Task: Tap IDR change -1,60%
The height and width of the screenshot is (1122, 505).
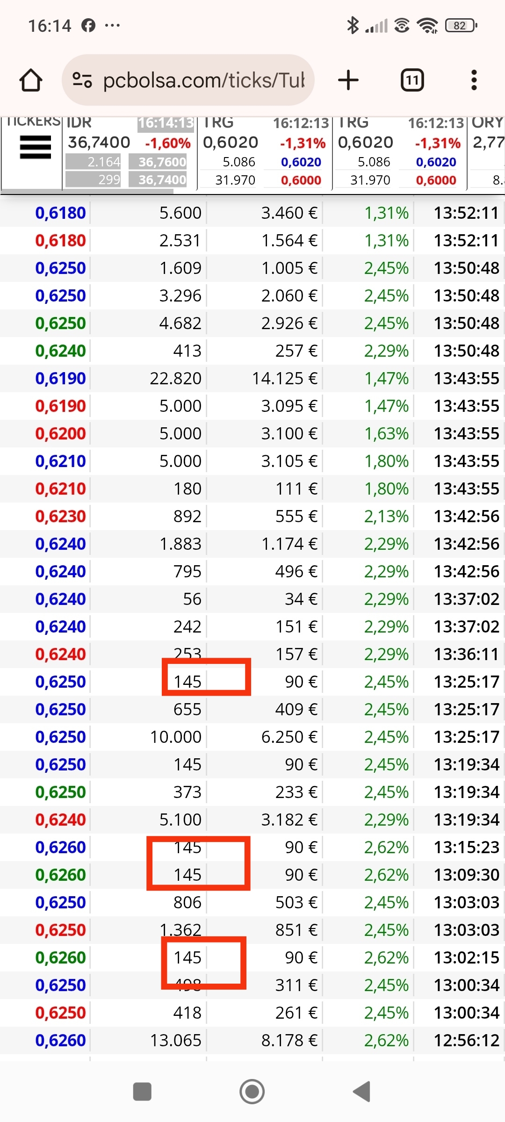Action: coord(167,143)
